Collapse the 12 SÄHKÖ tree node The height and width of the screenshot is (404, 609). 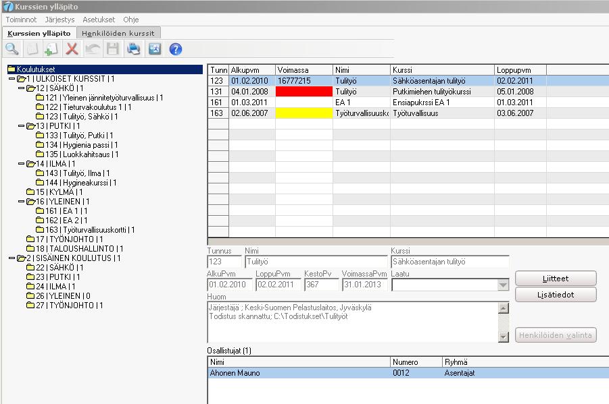point(21,88)
